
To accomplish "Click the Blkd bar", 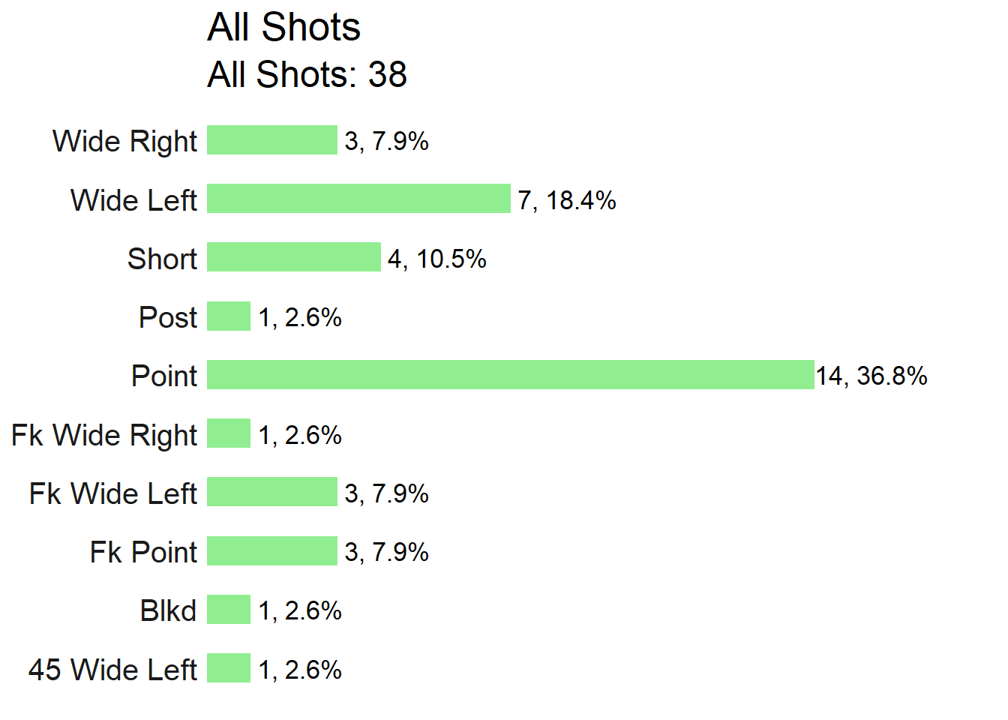I will tap(229, 609).
